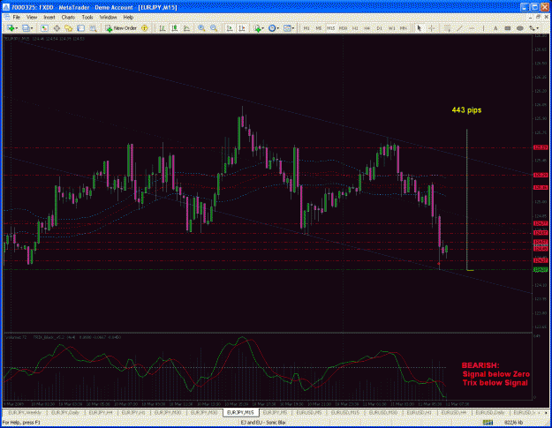Screen dimensions: 552x428
Task: Click the Zoom In magnifier icon
Action: [x=201, y=28]
